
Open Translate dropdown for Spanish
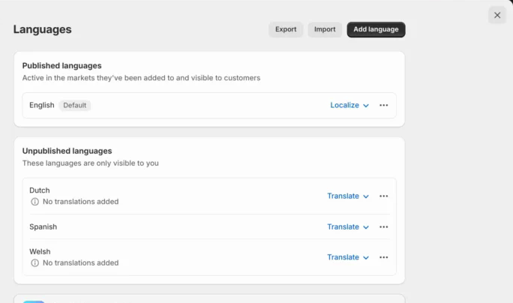(x=348, y=226)
